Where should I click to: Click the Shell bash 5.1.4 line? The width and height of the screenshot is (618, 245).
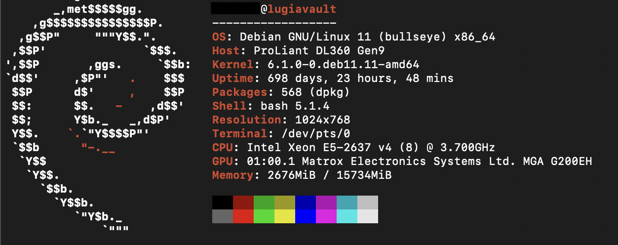pyautogui.click(x=271, y=106)
